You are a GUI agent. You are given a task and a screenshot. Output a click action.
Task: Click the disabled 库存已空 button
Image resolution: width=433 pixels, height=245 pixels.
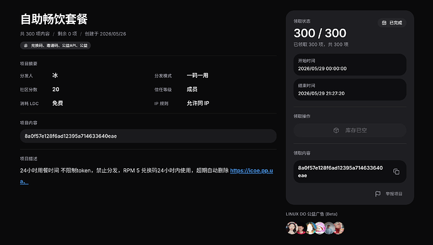click(x=350, y=130)
